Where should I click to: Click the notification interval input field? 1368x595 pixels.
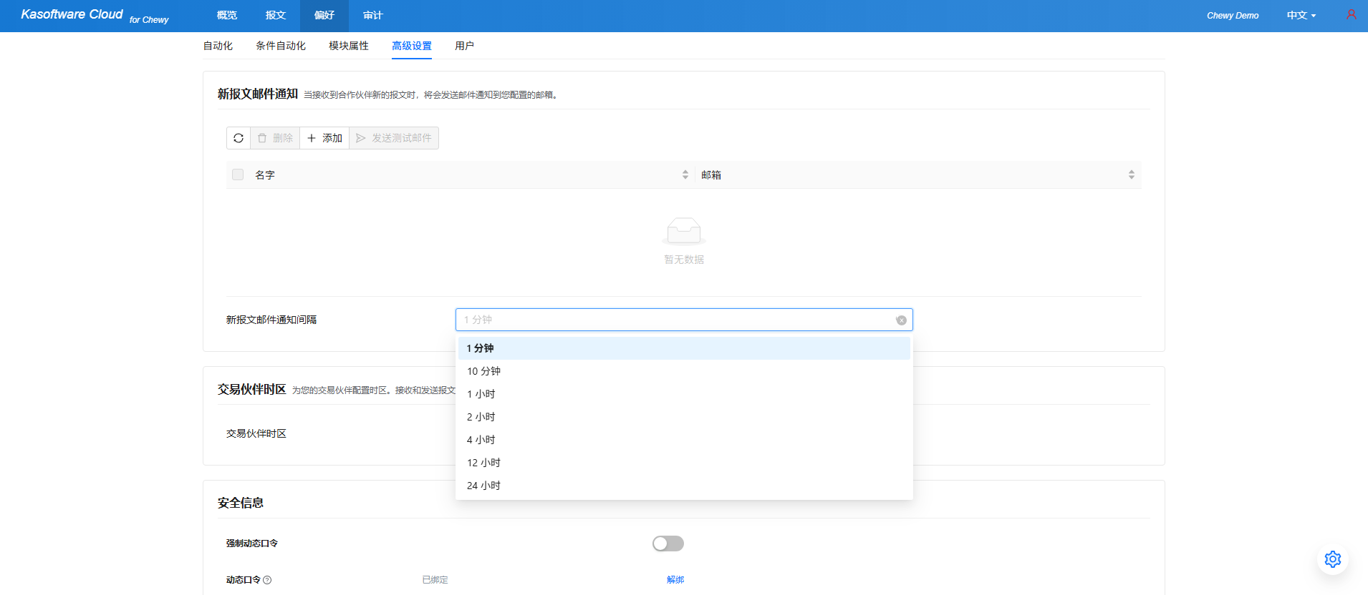(x=673, y=320)
